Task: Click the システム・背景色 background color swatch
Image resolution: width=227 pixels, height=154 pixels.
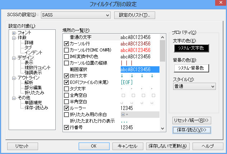Action: point(191,67)
